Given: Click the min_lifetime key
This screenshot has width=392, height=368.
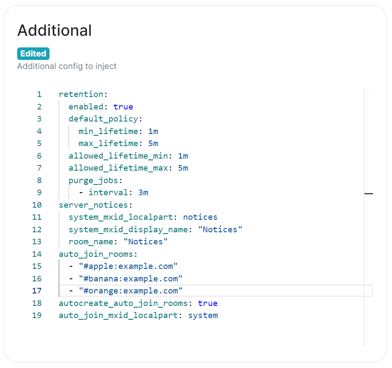Looking at the screenshot, I should [x=108, y=131].
